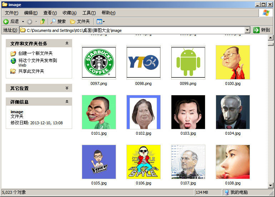Open Forward button history dropdown arrow
The width and height of the screenshot is (275, 197).
click(x=36, y=21)
